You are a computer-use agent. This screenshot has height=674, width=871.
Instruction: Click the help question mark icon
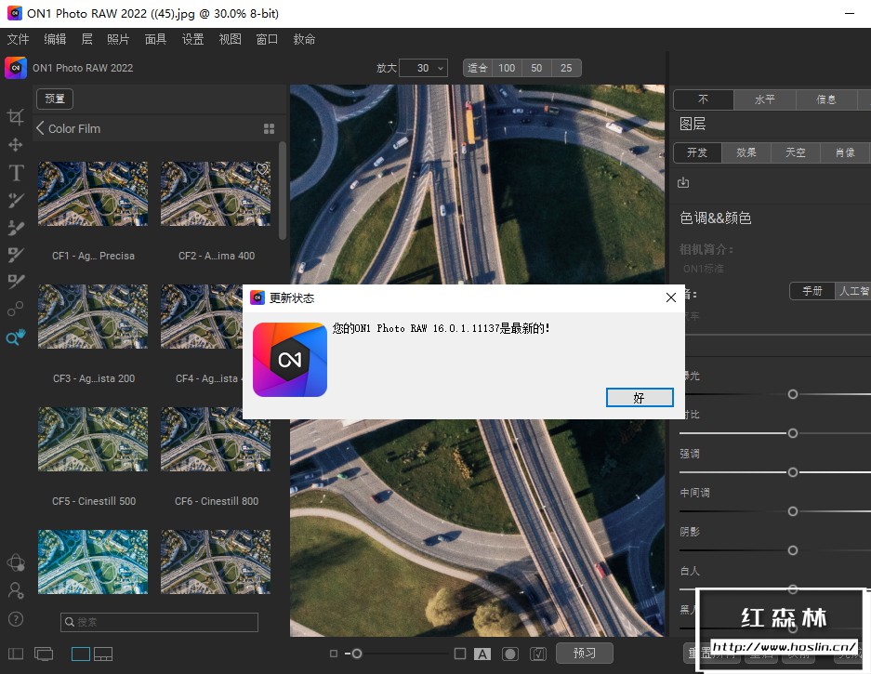[x=16, y=619]
